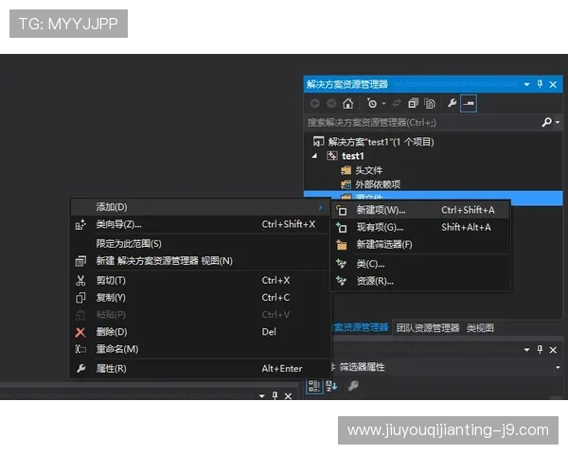
Task: Close the bottom-left panel
Action: (x=288, y=396)
